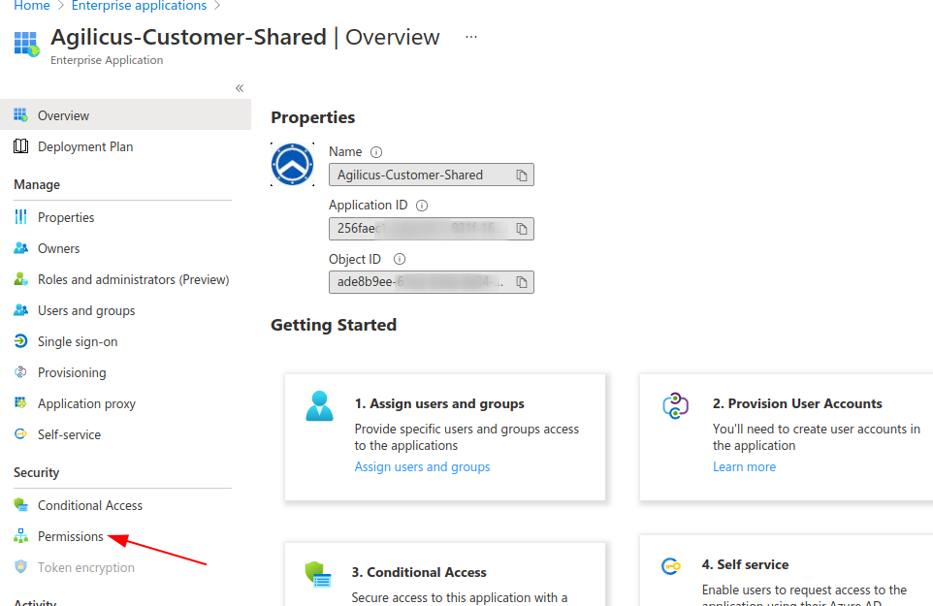This screenshot has width=933, height=606.
Task: Click the Properties bars icon
Action: point(20,217)
